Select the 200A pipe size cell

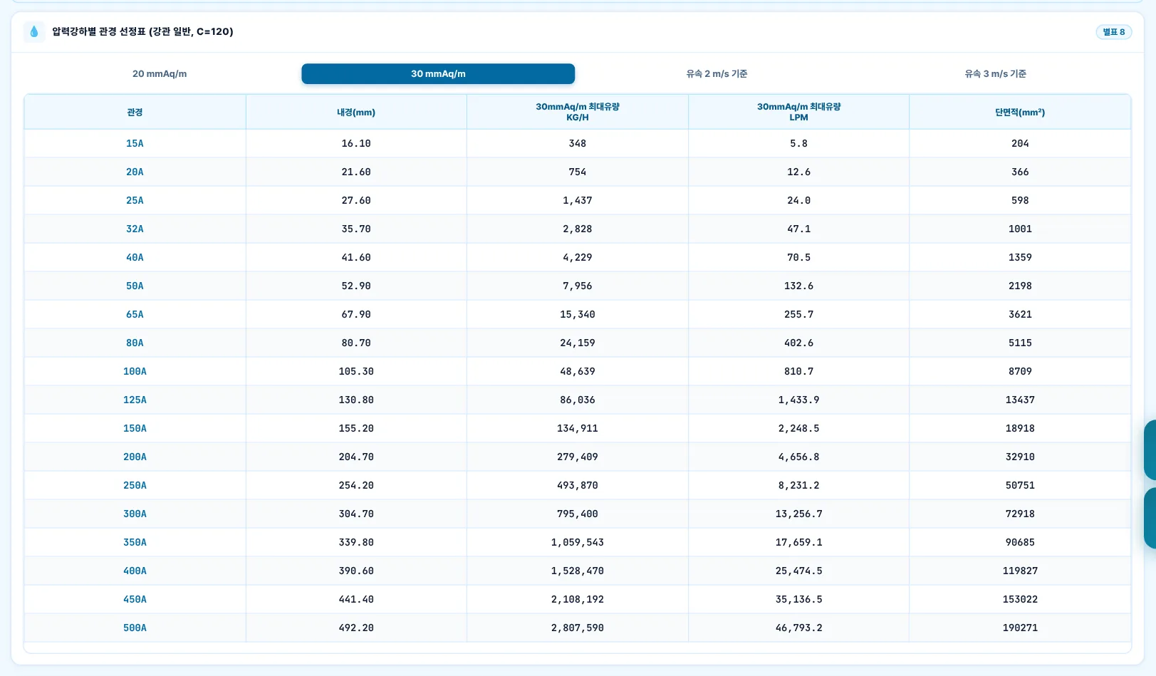(135, 457)
